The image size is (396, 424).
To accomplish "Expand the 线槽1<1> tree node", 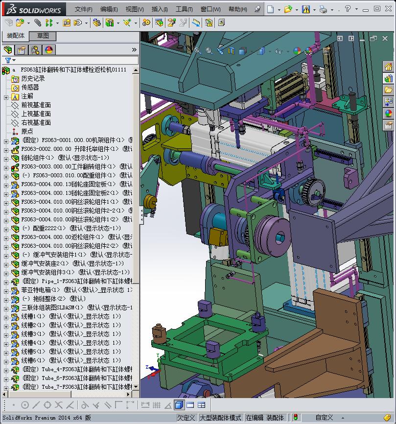I will 6,318.
